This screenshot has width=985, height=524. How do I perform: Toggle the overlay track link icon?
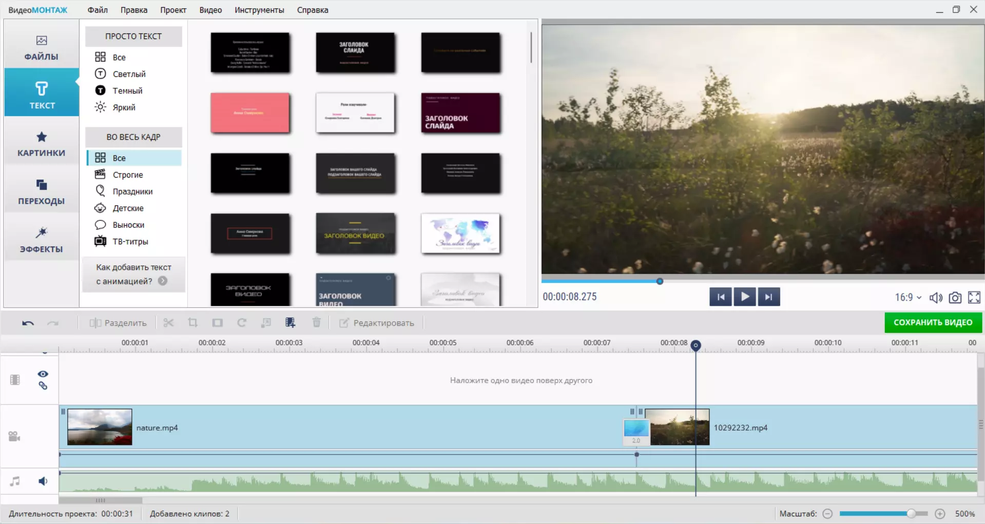(x=43, y=386)
